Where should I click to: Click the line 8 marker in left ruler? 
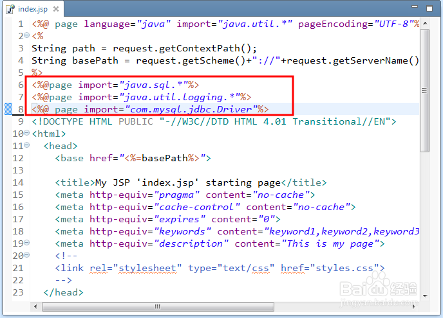pos(8,109)
